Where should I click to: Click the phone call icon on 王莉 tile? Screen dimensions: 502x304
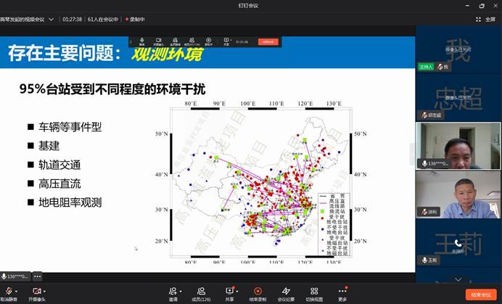coord(458,243)
